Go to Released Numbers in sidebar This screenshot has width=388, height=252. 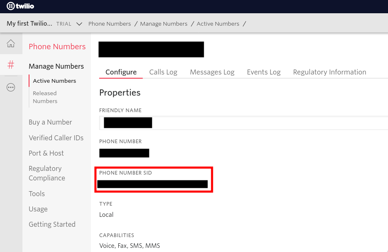45,97
